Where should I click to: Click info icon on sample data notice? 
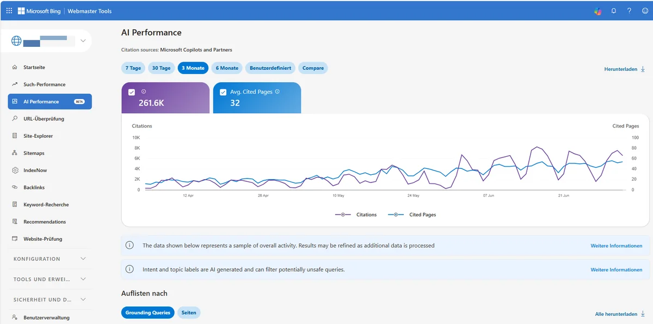130,246
